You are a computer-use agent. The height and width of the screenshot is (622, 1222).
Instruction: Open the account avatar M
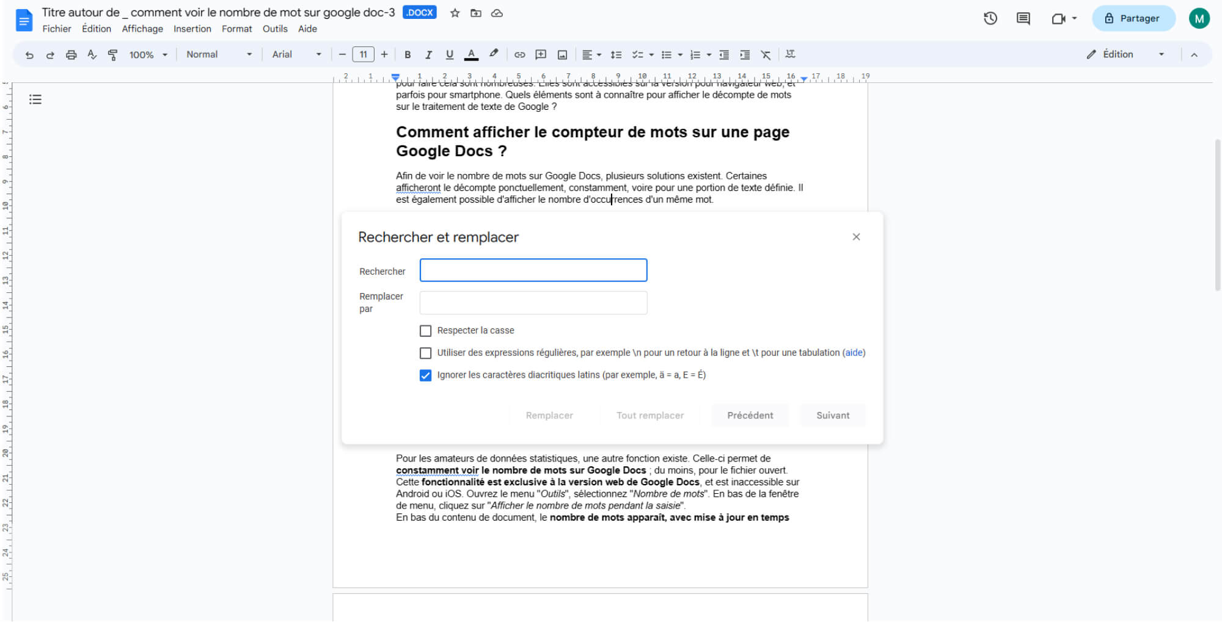1199,18
